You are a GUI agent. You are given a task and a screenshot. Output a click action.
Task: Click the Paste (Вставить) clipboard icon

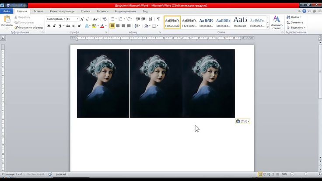[x=7, y=19]
